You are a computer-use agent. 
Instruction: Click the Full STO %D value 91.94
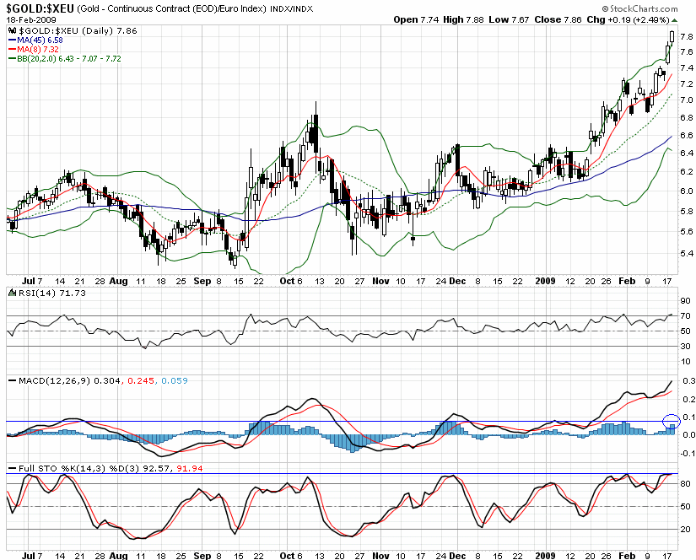click(x=190, y=469)
